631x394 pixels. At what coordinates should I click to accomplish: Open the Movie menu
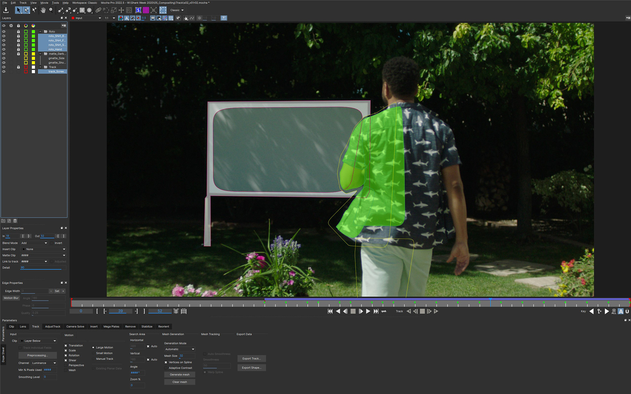tap(44, 3)
